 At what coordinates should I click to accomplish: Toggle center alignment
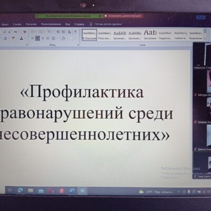pyautogui.click(x=37, y=38)
